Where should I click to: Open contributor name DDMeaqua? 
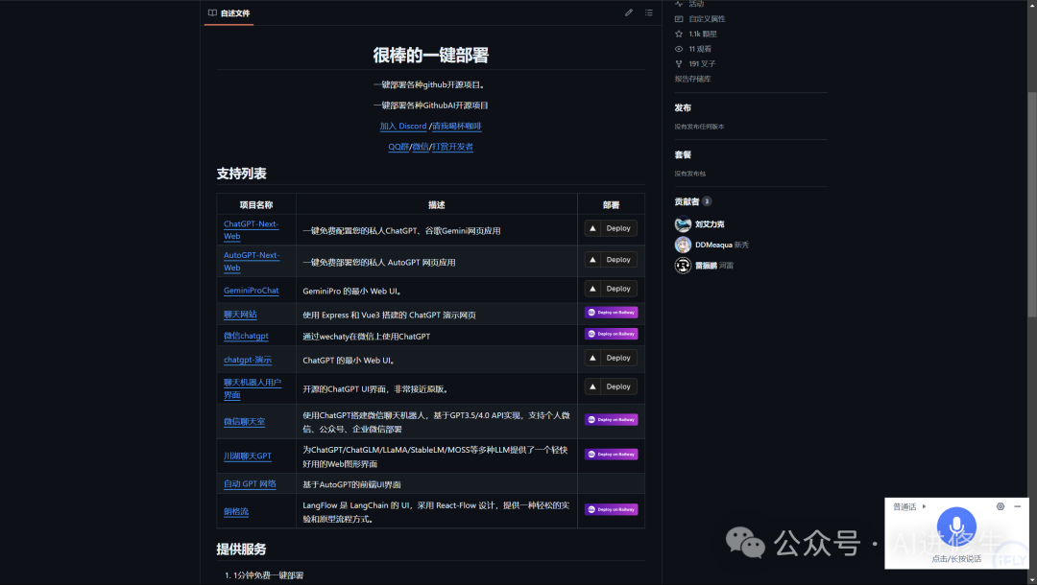click(713, 245)
